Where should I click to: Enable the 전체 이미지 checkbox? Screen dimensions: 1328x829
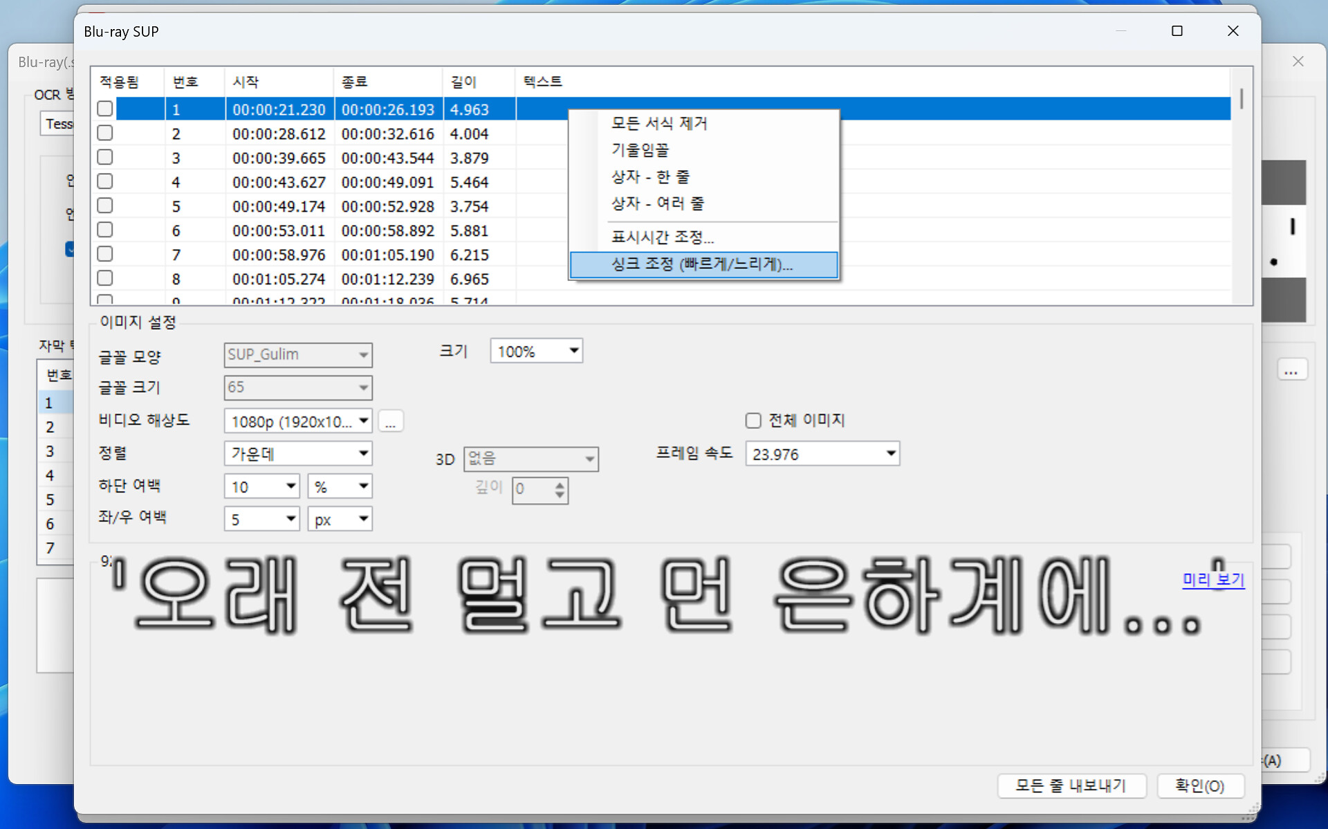(753, 421)
